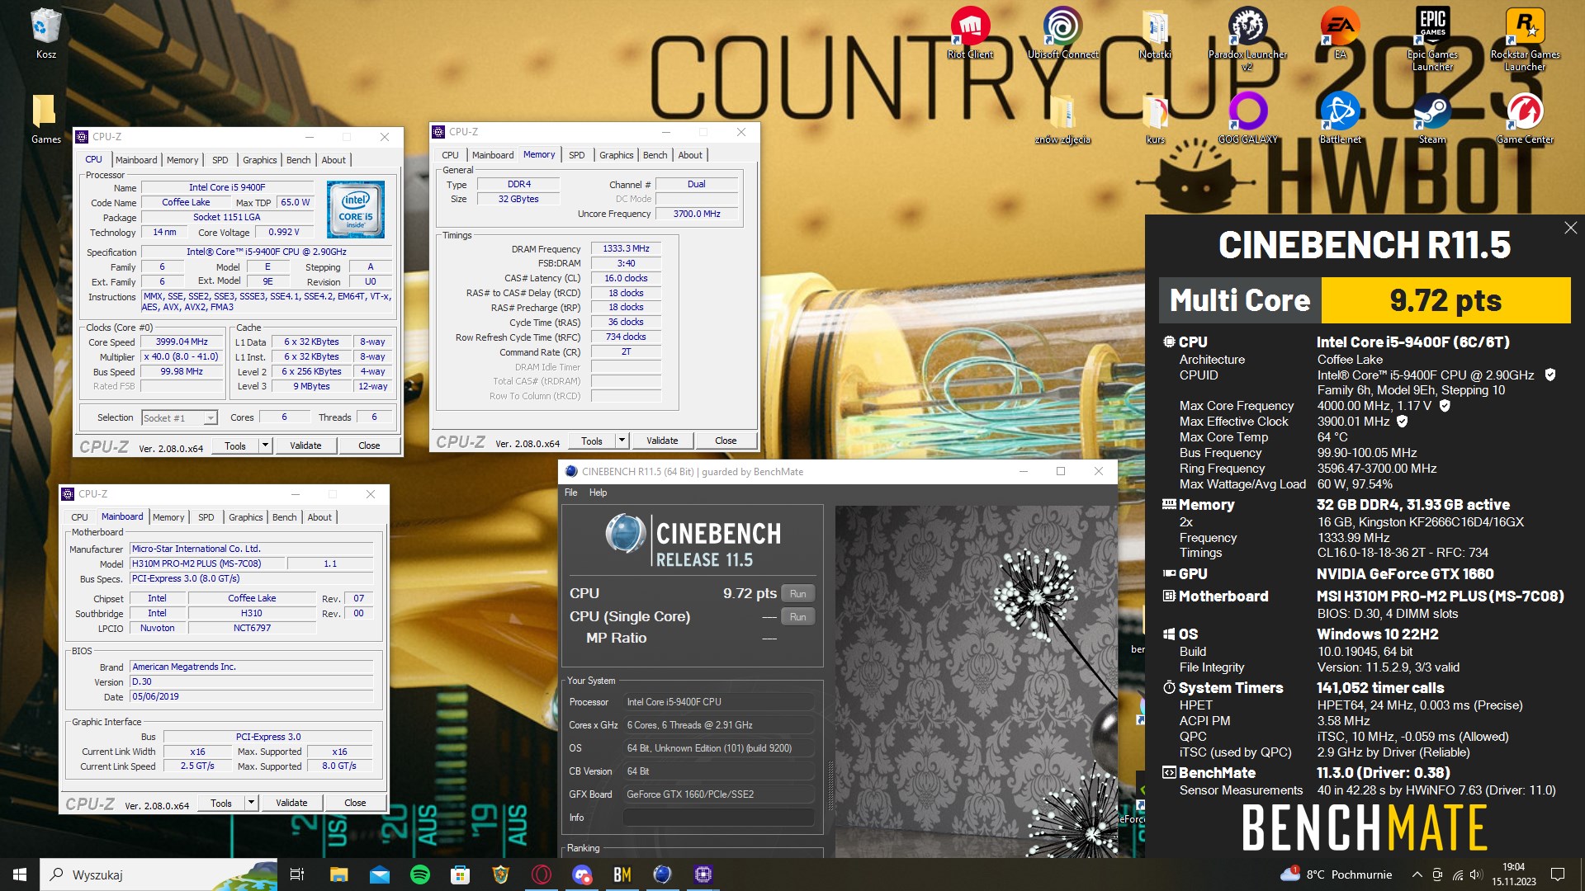The height and width of the screenshot is (891, 1585).
Task: Open Mail app from the taskbar
Action: (x=379, y=874)
